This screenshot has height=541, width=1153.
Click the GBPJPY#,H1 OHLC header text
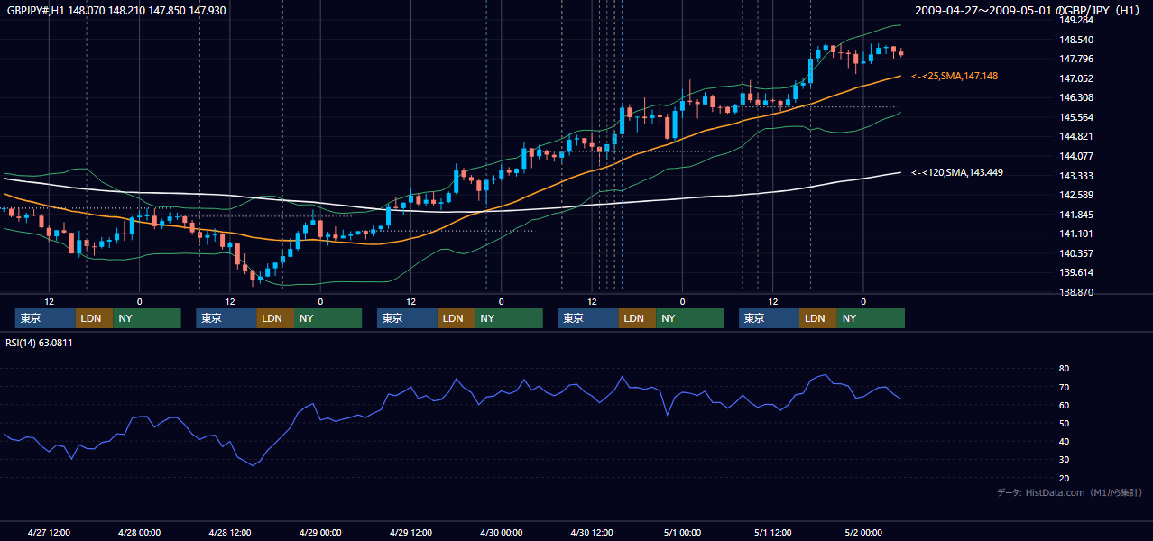pyautogui.click(x=116, y=11)
